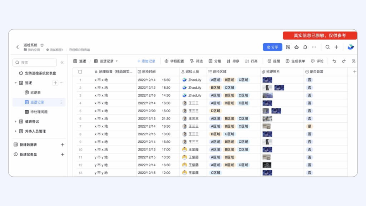Open the 分组 grouping options
Viewport: 366px width, 206px height.
click(x=214, y=61)
